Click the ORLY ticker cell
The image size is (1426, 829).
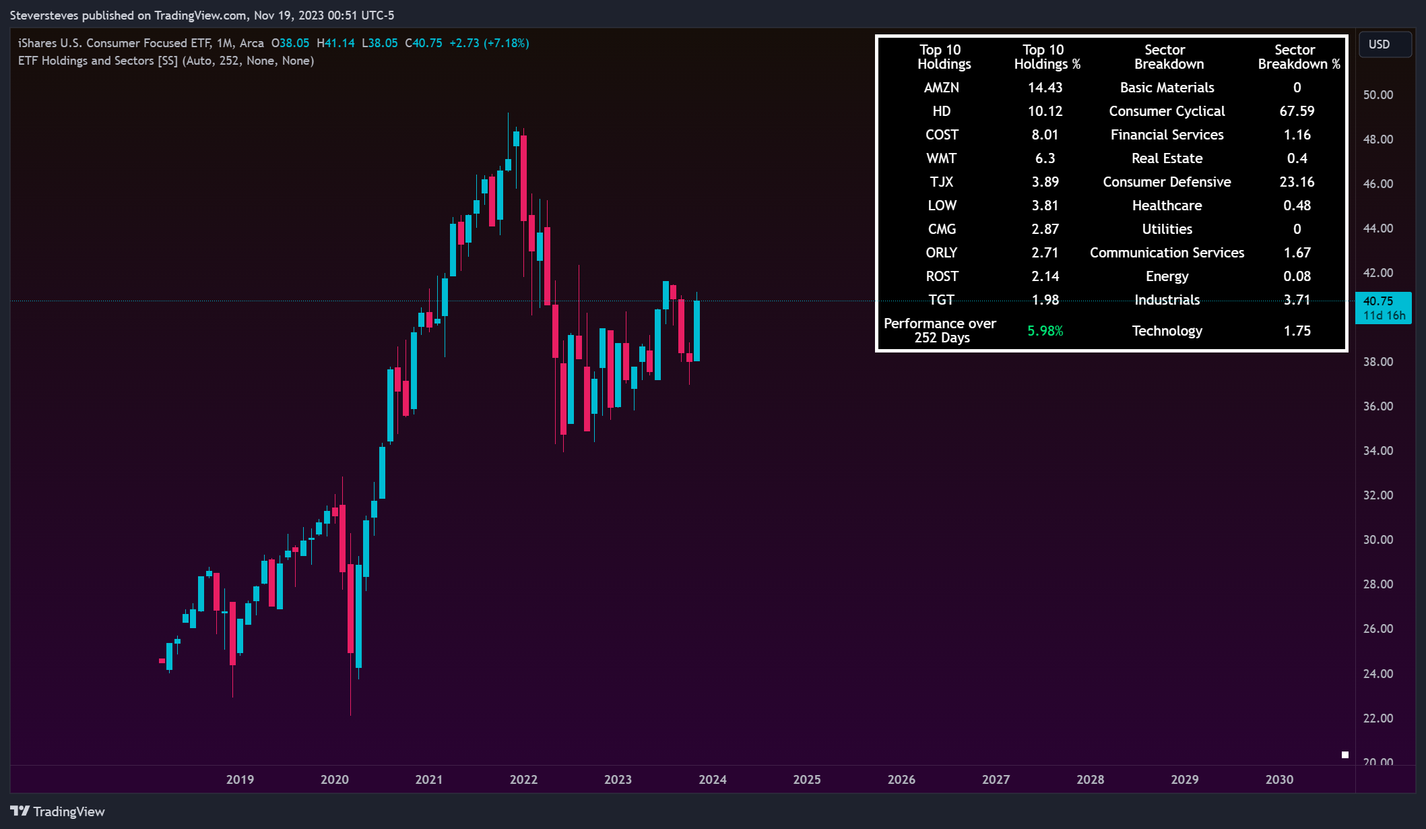tap(941, 253)
